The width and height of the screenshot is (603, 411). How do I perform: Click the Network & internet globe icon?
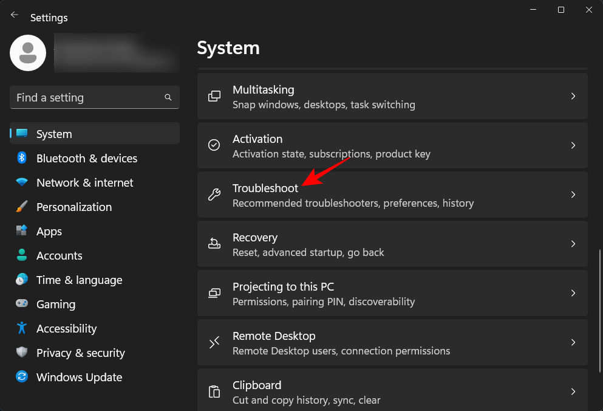22,182
